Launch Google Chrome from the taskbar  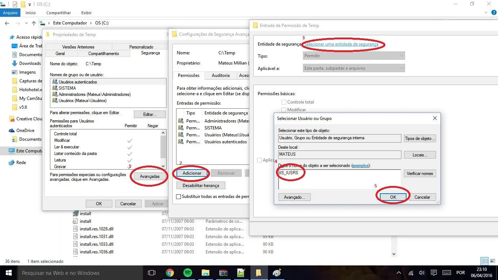[x=170, y=273]
